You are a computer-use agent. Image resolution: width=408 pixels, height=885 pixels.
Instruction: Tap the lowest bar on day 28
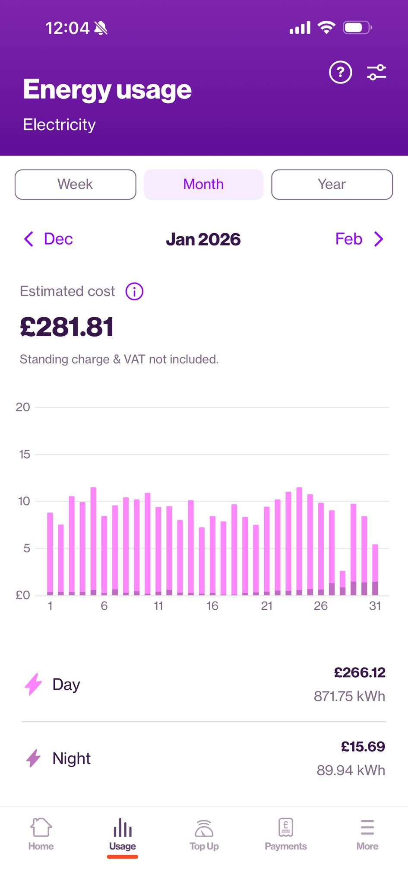click(x=342, y=583)
